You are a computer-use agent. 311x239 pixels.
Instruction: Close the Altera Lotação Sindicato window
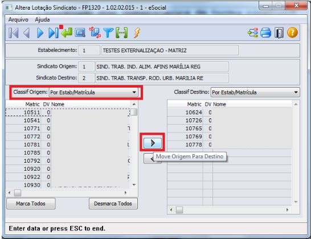[x=296, y=6]
